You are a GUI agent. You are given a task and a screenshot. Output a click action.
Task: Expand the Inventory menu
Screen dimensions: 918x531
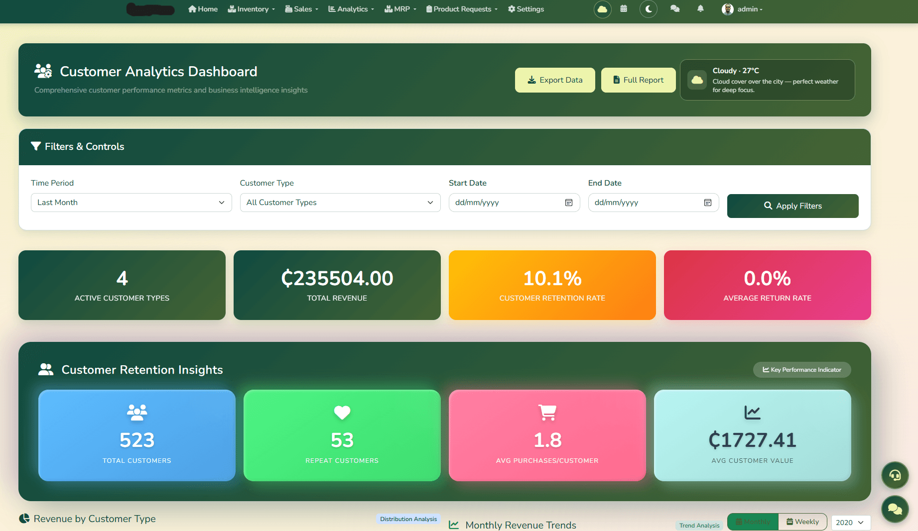tap(252, 9)
